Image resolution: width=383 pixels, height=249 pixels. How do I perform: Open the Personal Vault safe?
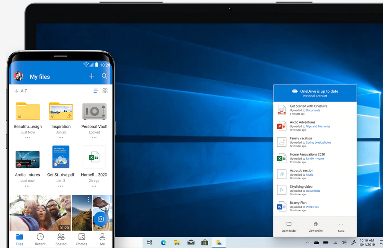[x=94, y=111]
